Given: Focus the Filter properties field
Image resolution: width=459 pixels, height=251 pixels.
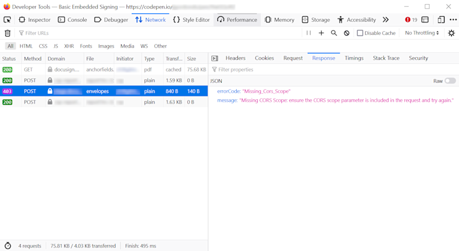Looking at the screenshot, I should (334, 70).
